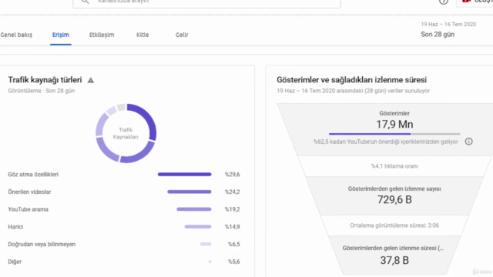
Task: Click the YouTube arama percentage bar
Action: point(194,209)
